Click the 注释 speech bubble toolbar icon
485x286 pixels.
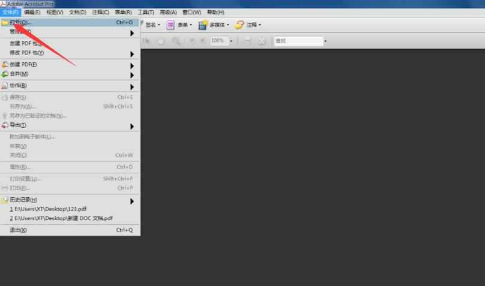tap(239, 25)
